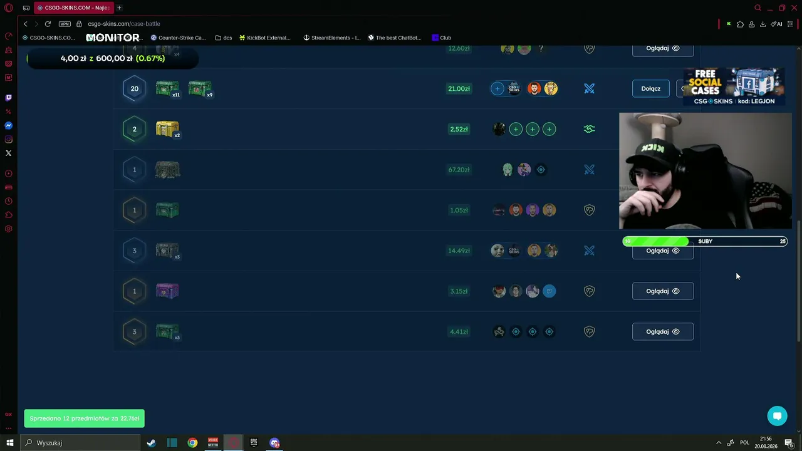This screenshot has width=802, height=451.
Task: Click the price 67.20zł text
Action: pos(459,170)
